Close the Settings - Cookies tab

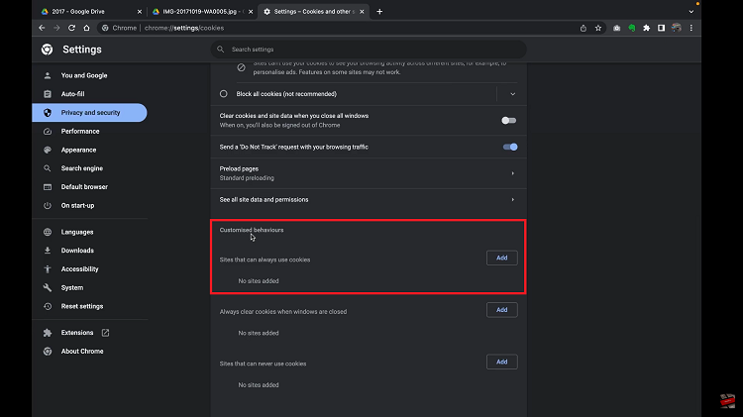(362, 11)
